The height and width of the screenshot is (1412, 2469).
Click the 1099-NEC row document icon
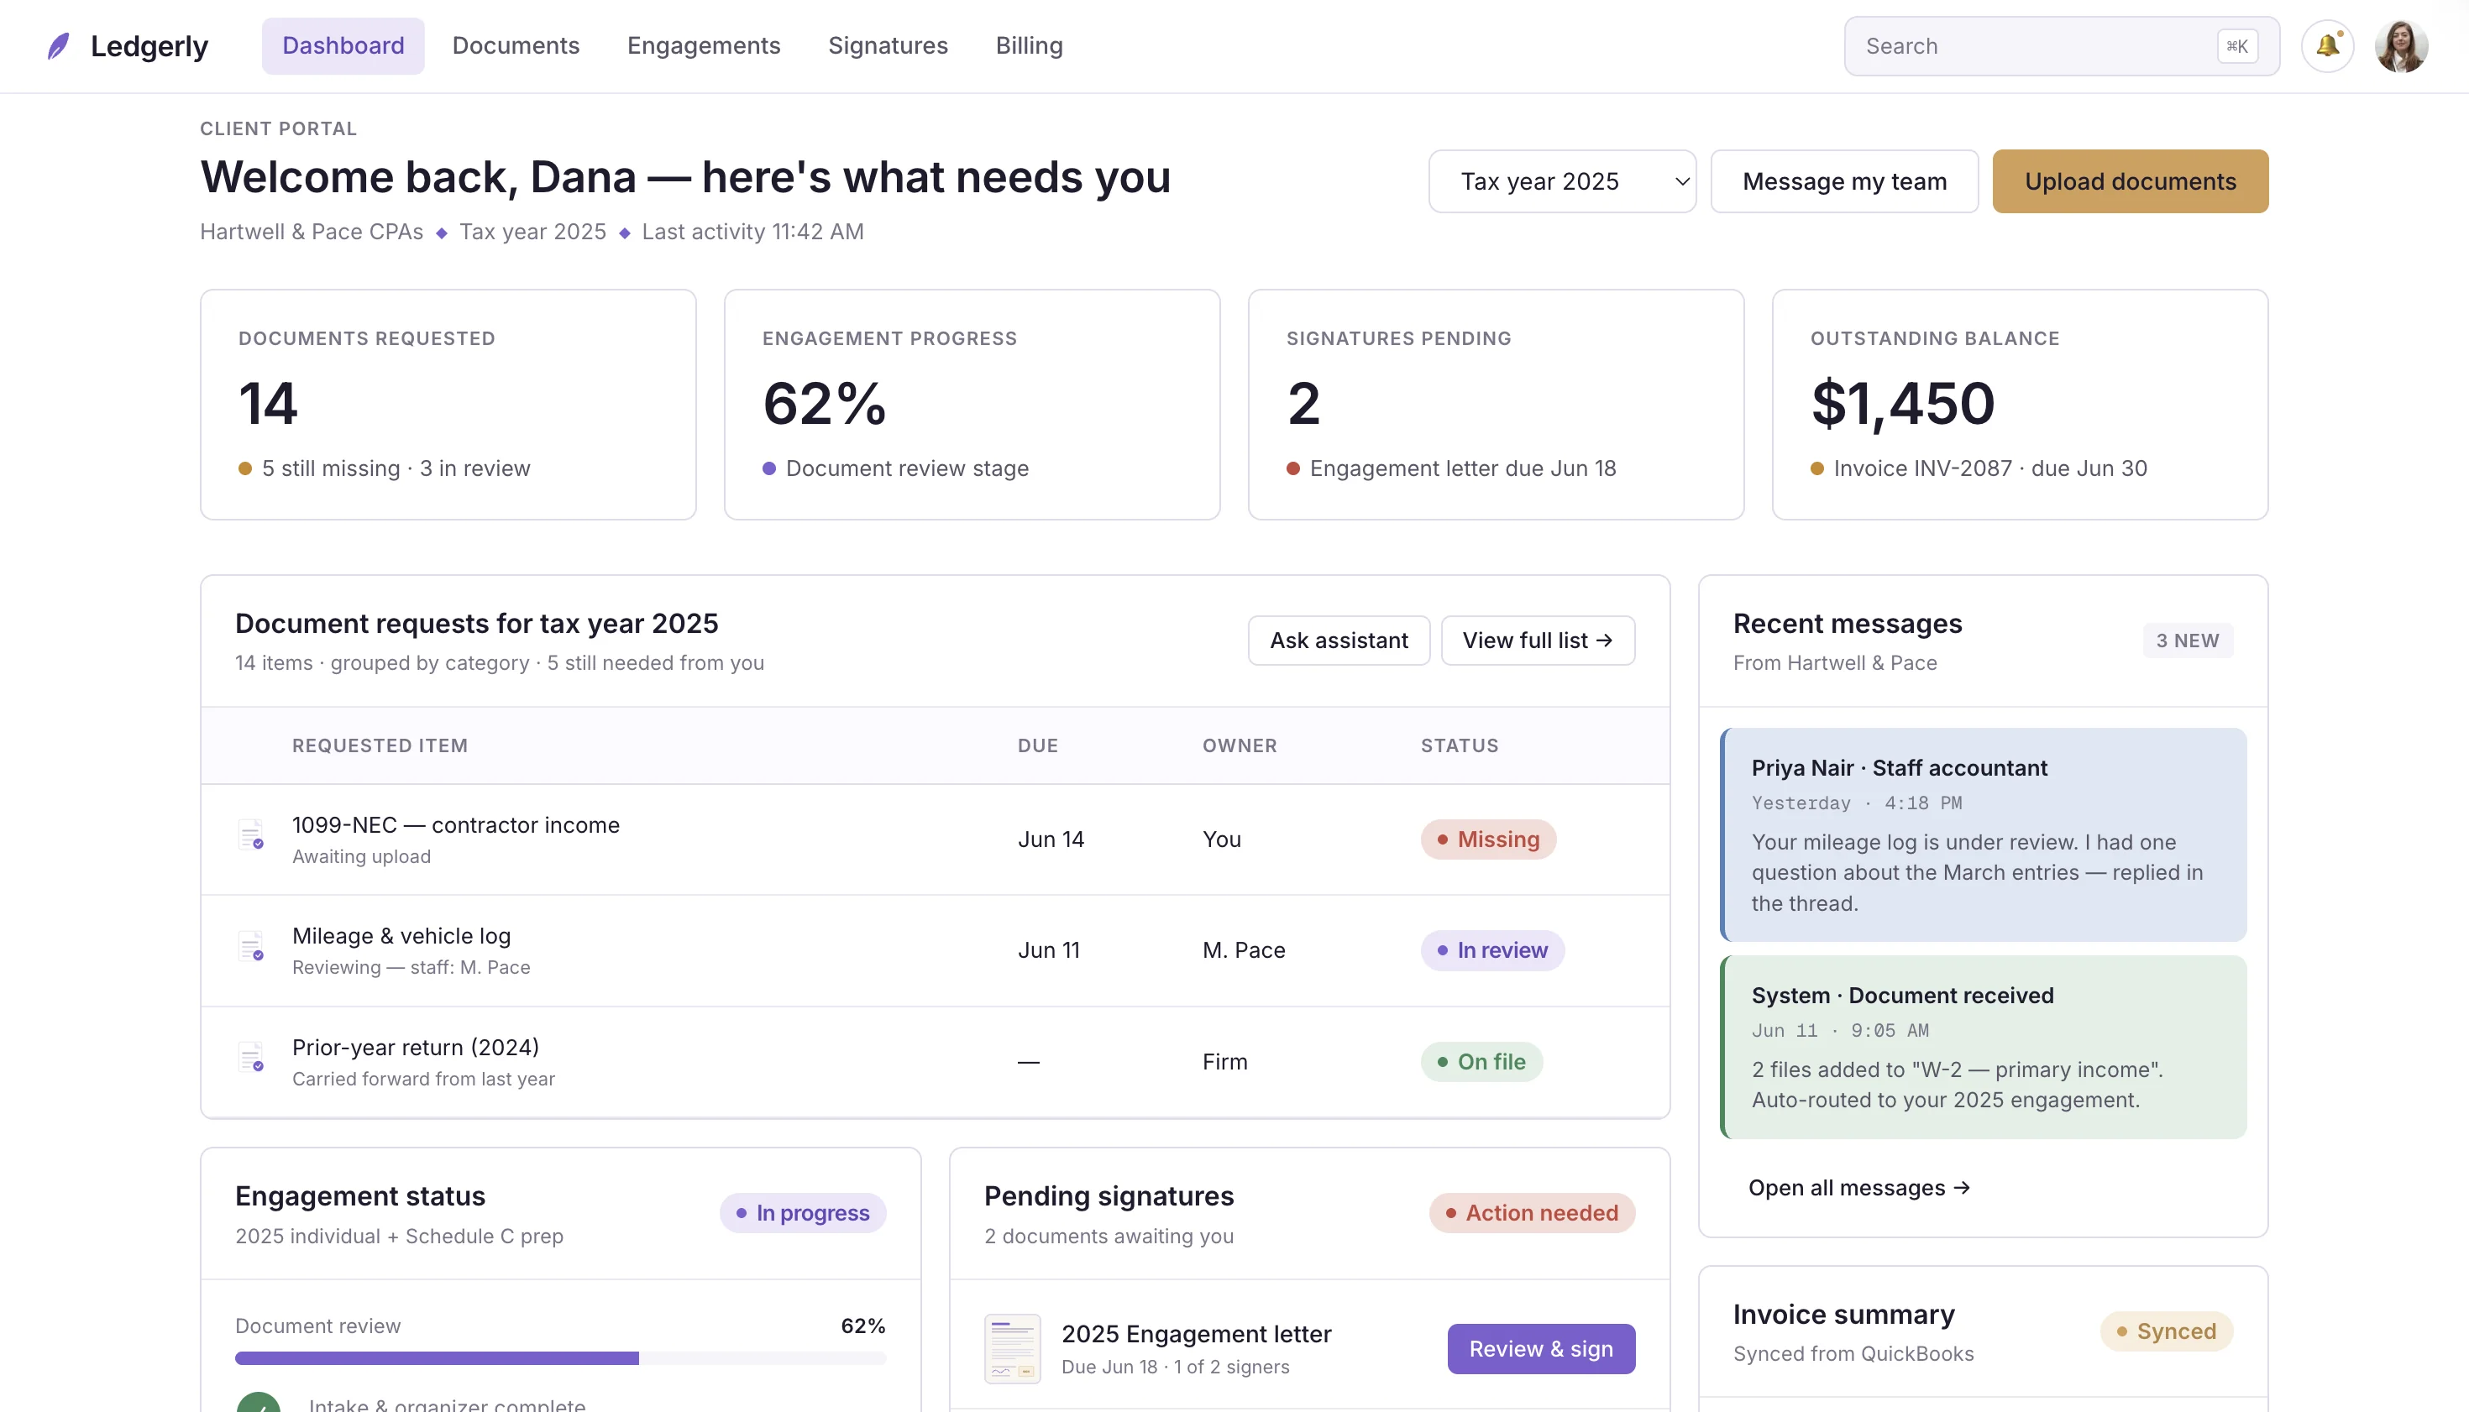(x=251, y=835)
